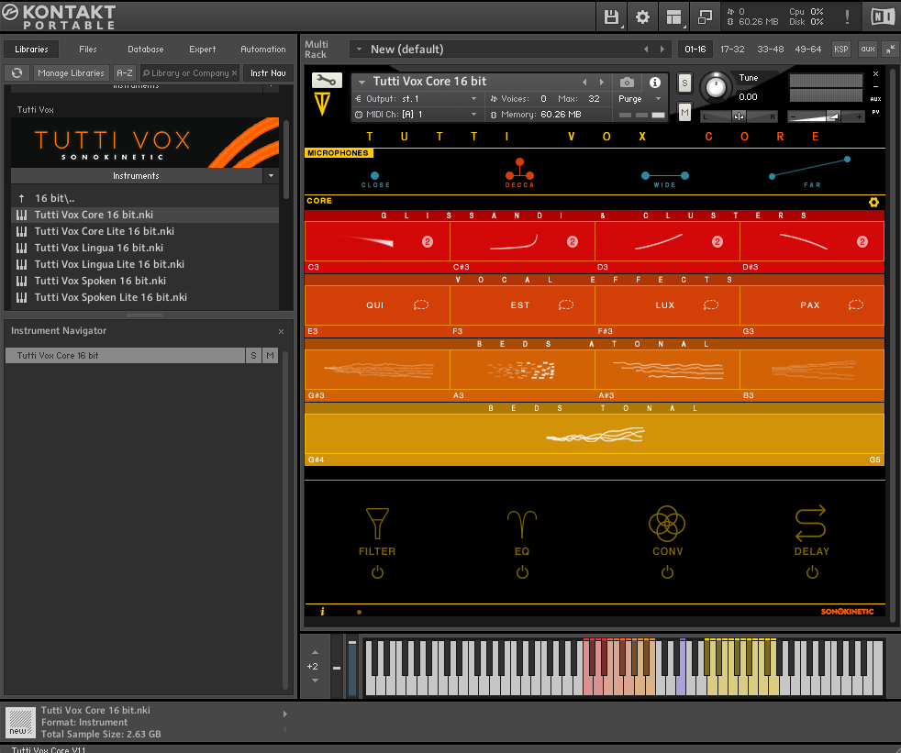Image resolution: width=901 pixels, height=753 pixels.
Task: Toggle the Conv power button
Action: (x=666, y=572)
